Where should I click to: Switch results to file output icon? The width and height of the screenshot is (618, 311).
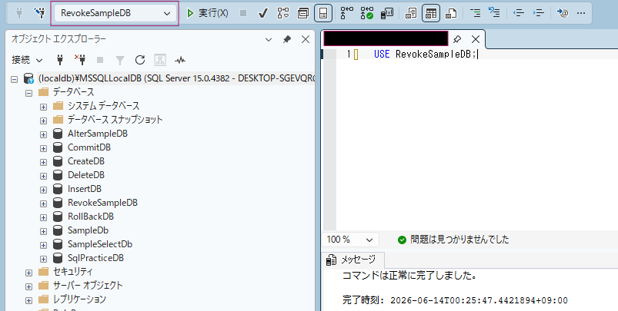(451, 13)
